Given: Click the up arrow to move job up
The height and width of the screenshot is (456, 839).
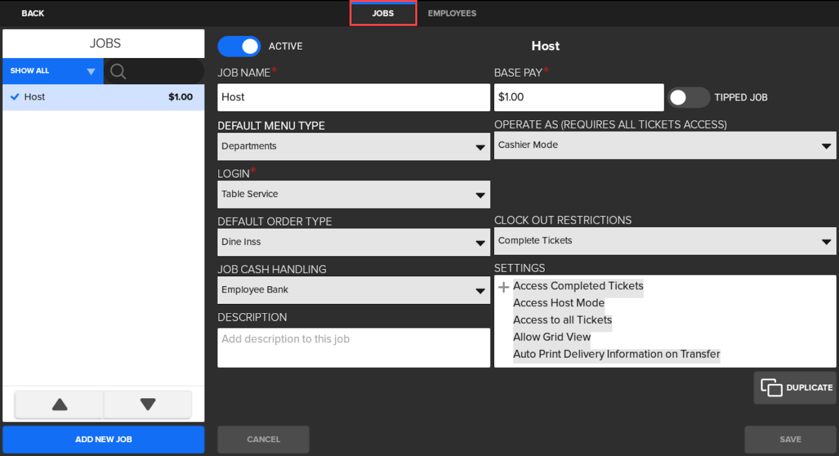Looking at the screenshot, I should click(60, 404).
